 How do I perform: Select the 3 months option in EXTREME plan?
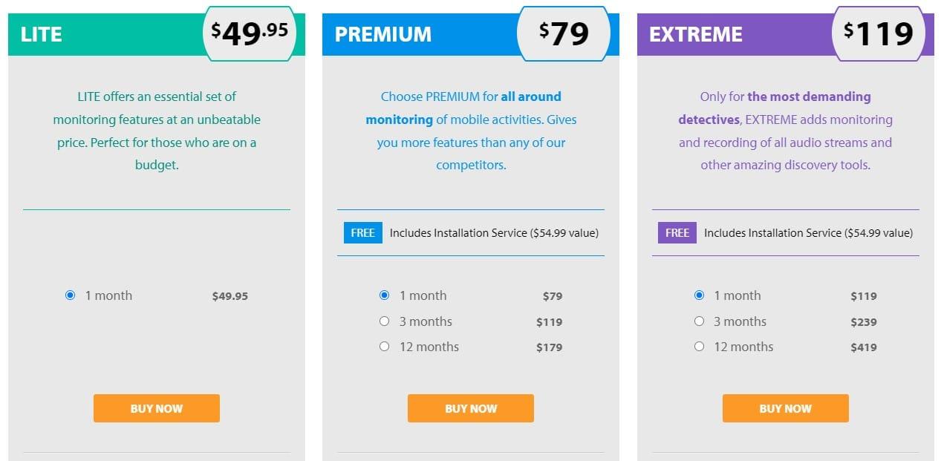pos(699,321)
